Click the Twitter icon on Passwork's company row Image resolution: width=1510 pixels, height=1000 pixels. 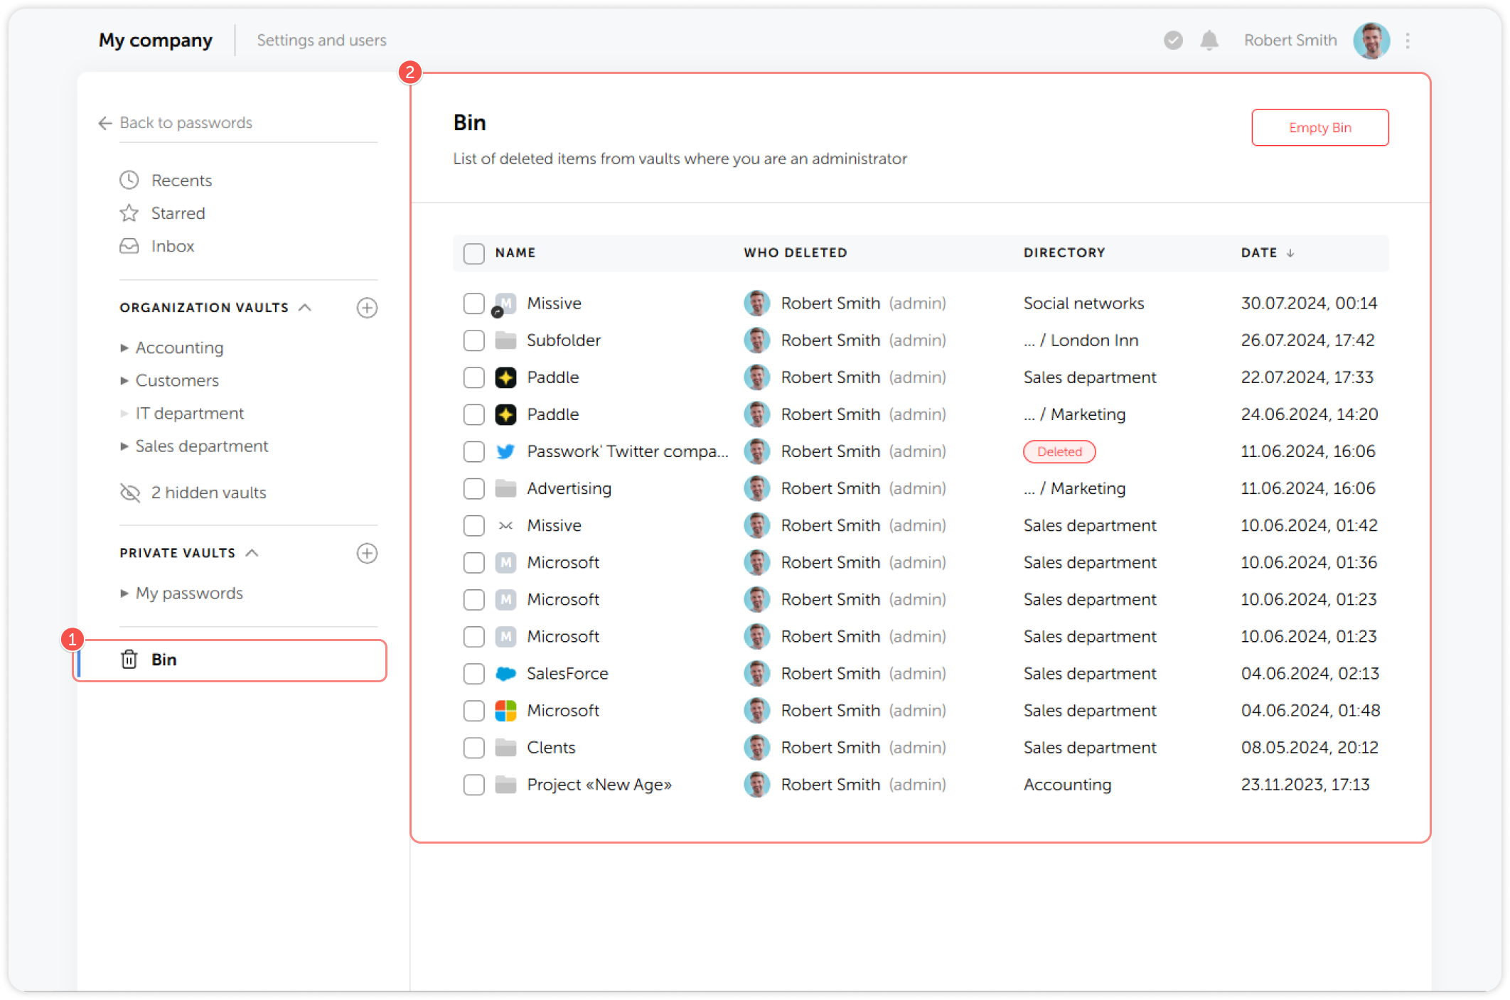point(505,451)
